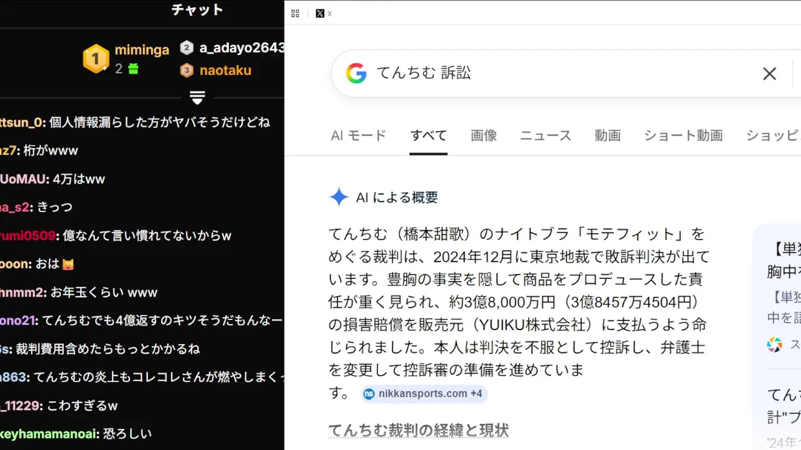Click chat message 個人情報漏らした方がヤバそうだけどね

click(160, 122)
